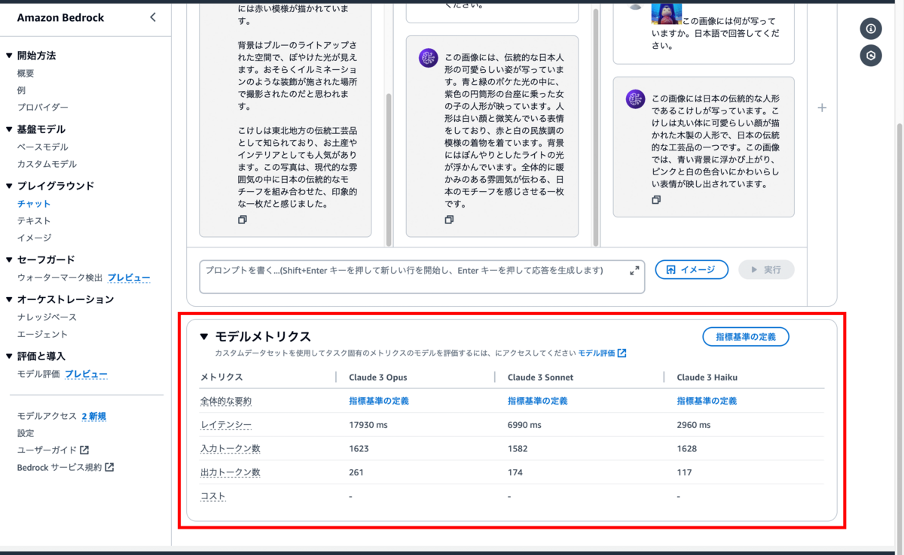
Task: Click hexagon icon below the info icon
Action: click(871, 56)
